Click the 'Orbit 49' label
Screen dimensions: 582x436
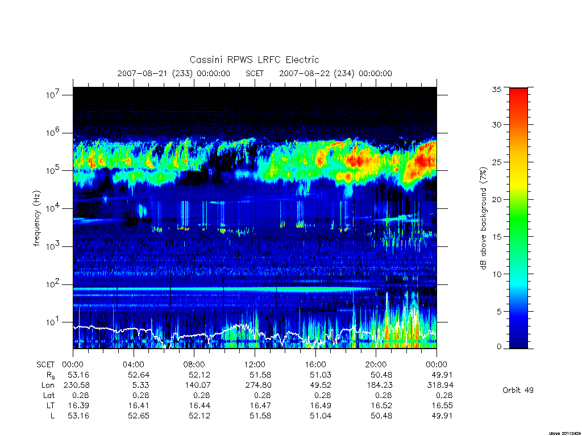point(518,390)
